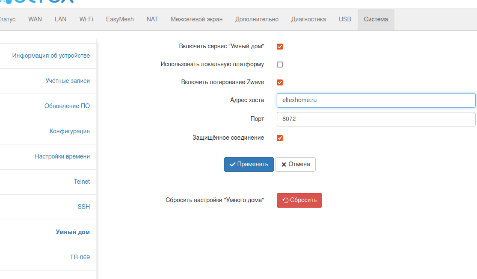Toggle "Использовать локальную платформу" checkbox

tap(280, 65)
